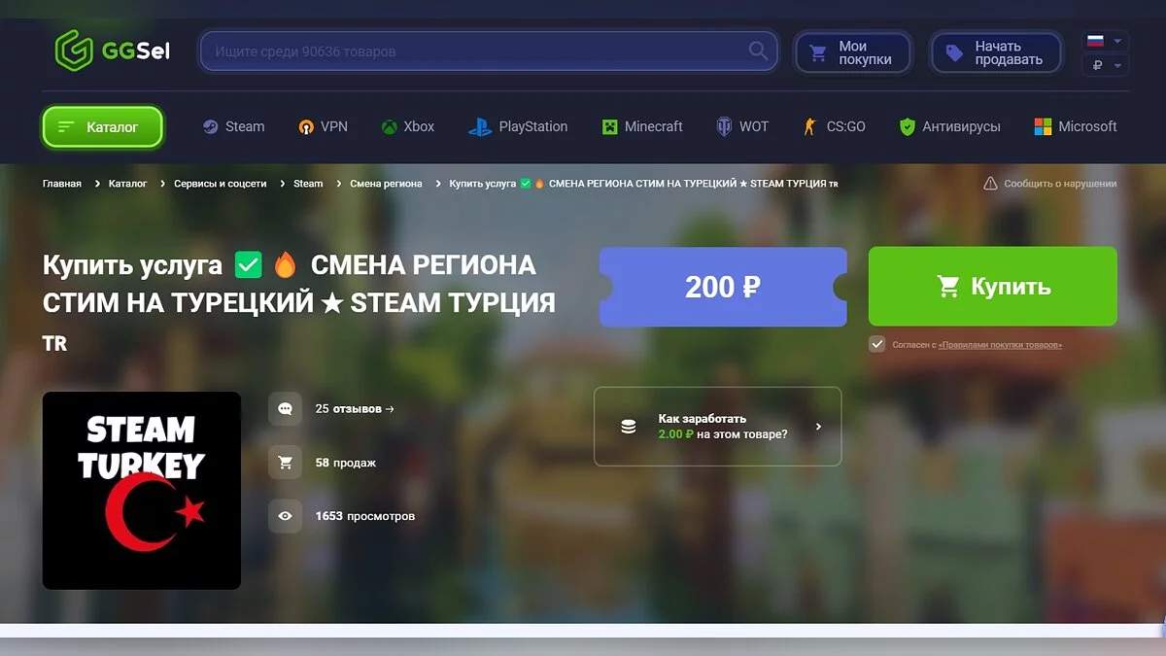1166x656 pixels.
Task: Click the reviews speech bubble icon
Action: click(285, 409)
